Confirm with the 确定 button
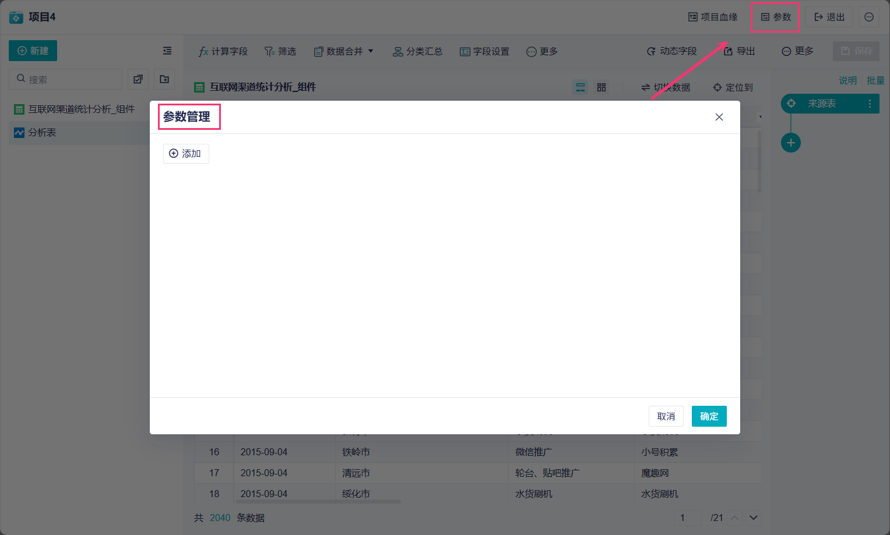 point(709,416)
